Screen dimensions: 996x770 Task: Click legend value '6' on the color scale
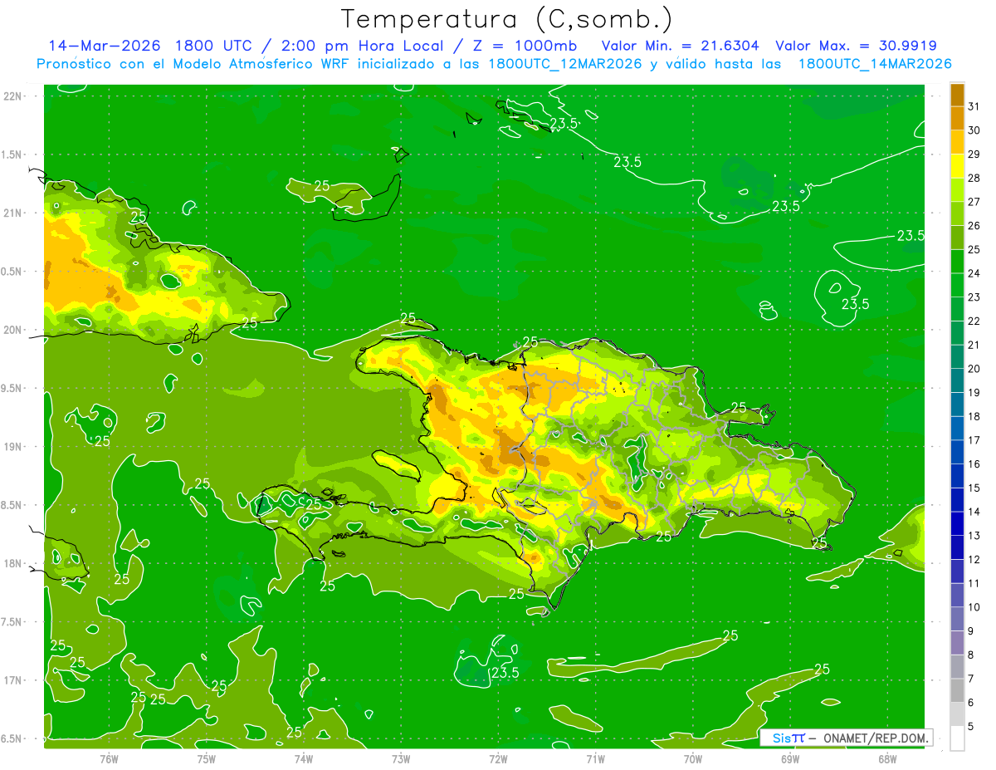[971, 703]
